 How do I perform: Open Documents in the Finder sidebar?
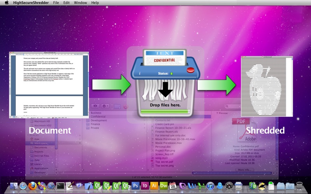(x=40, y=147)
